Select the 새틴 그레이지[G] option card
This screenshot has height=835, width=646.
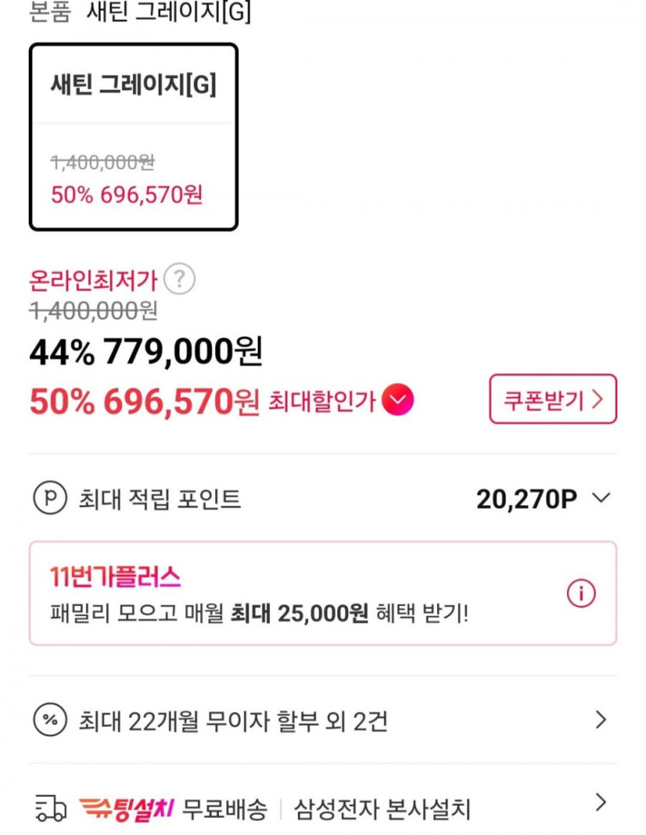(133, 137)
